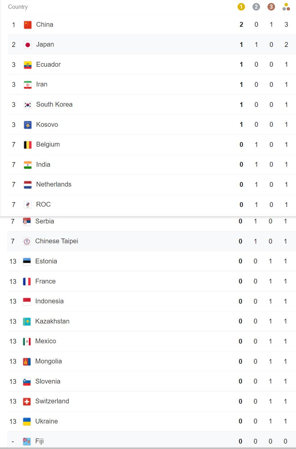Click the bronze medal column icon
Image resolution: width=296 pixels, height=449 pixels.
271,7
